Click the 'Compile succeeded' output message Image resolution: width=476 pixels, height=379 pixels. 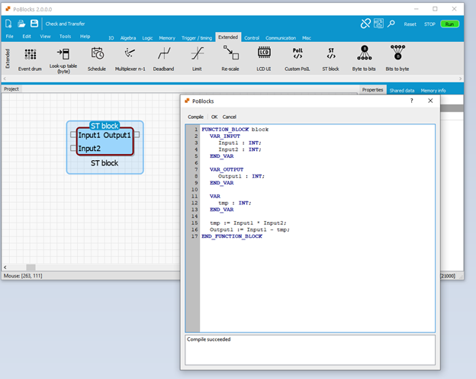coord(209,339)
